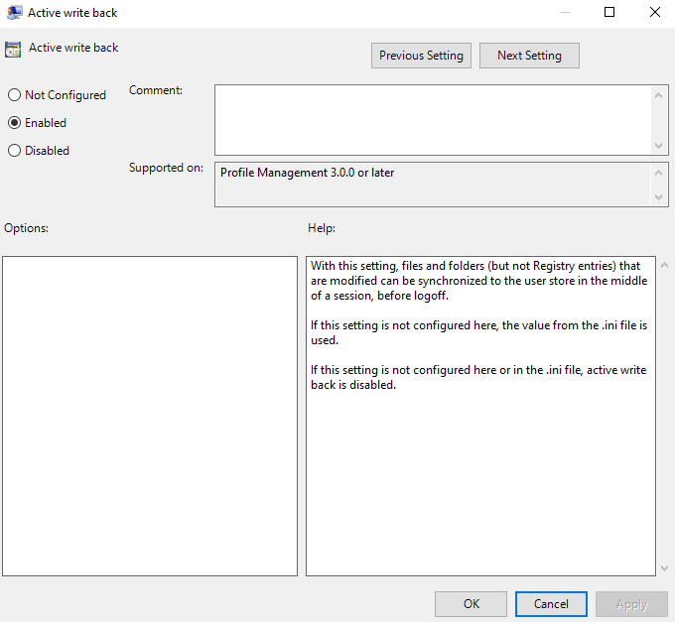
Task: Go to Previous Setting
Action: tap(421, 56)
